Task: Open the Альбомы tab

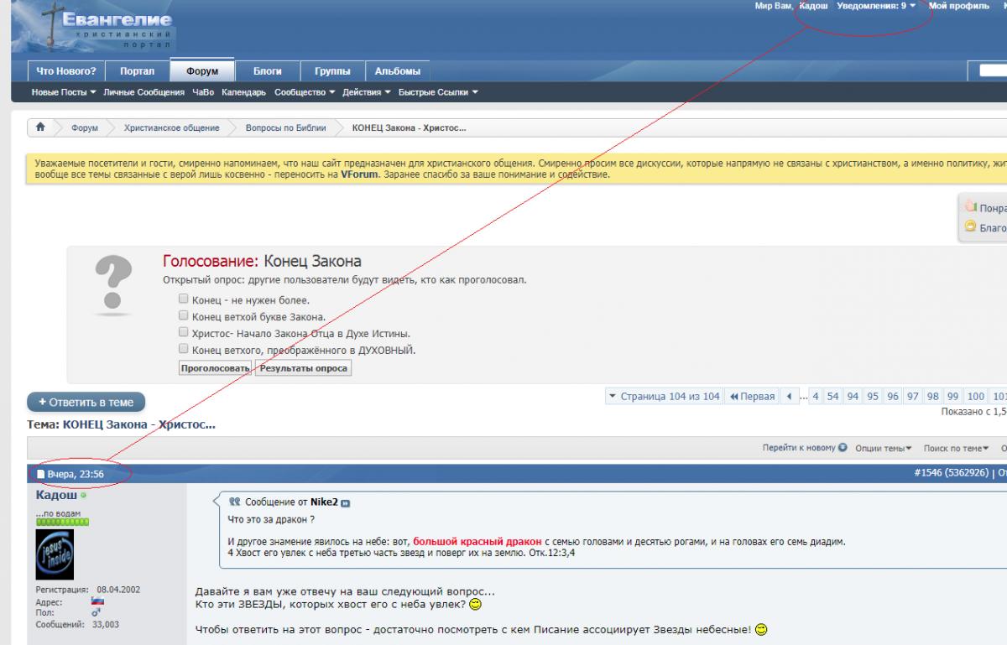Action: (x=397, y=71)
